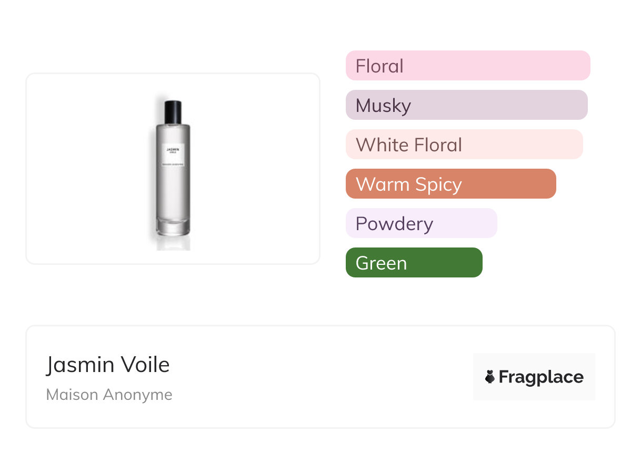
Task: Select the Floral accord bar
Action: pyautogui.click(x=467, y=66)
